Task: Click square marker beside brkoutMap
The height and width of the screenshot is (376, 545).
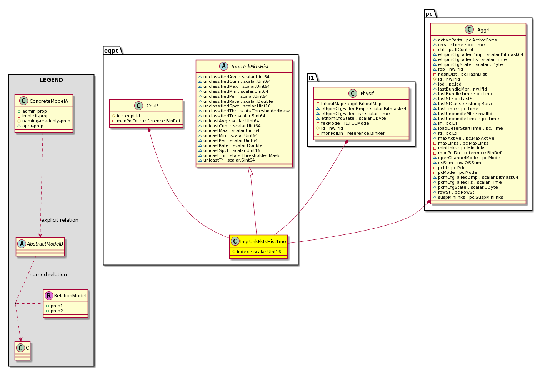Action: click(x=318, y=104)
